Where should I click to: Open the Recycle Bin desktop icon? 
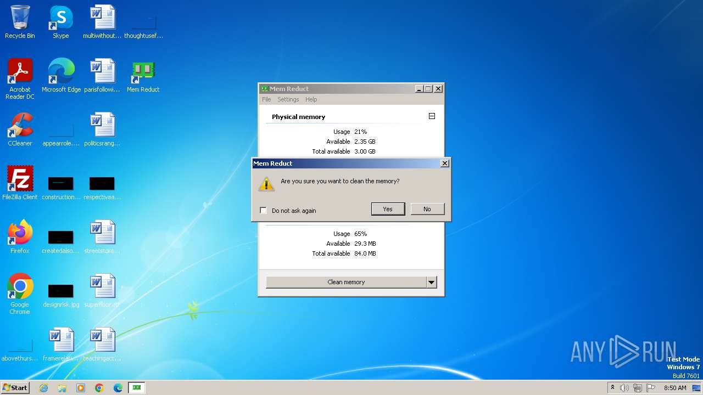point(20,22)
